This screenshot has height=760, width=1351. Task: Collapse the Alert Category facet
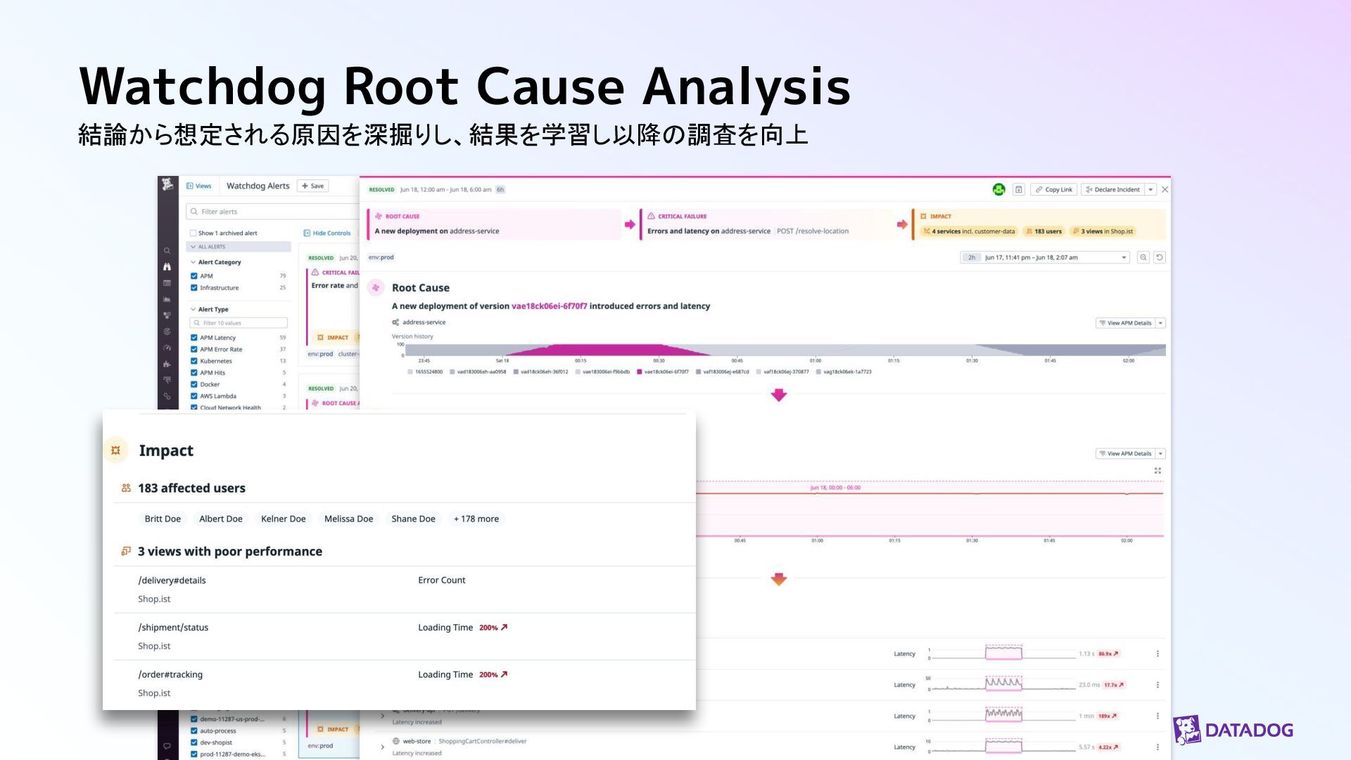[x=193, y=262]
